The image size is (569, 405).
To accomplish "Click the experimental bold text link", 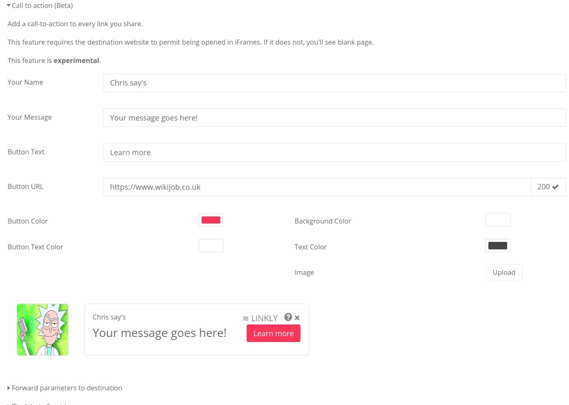I will click(x=76, y=60).
